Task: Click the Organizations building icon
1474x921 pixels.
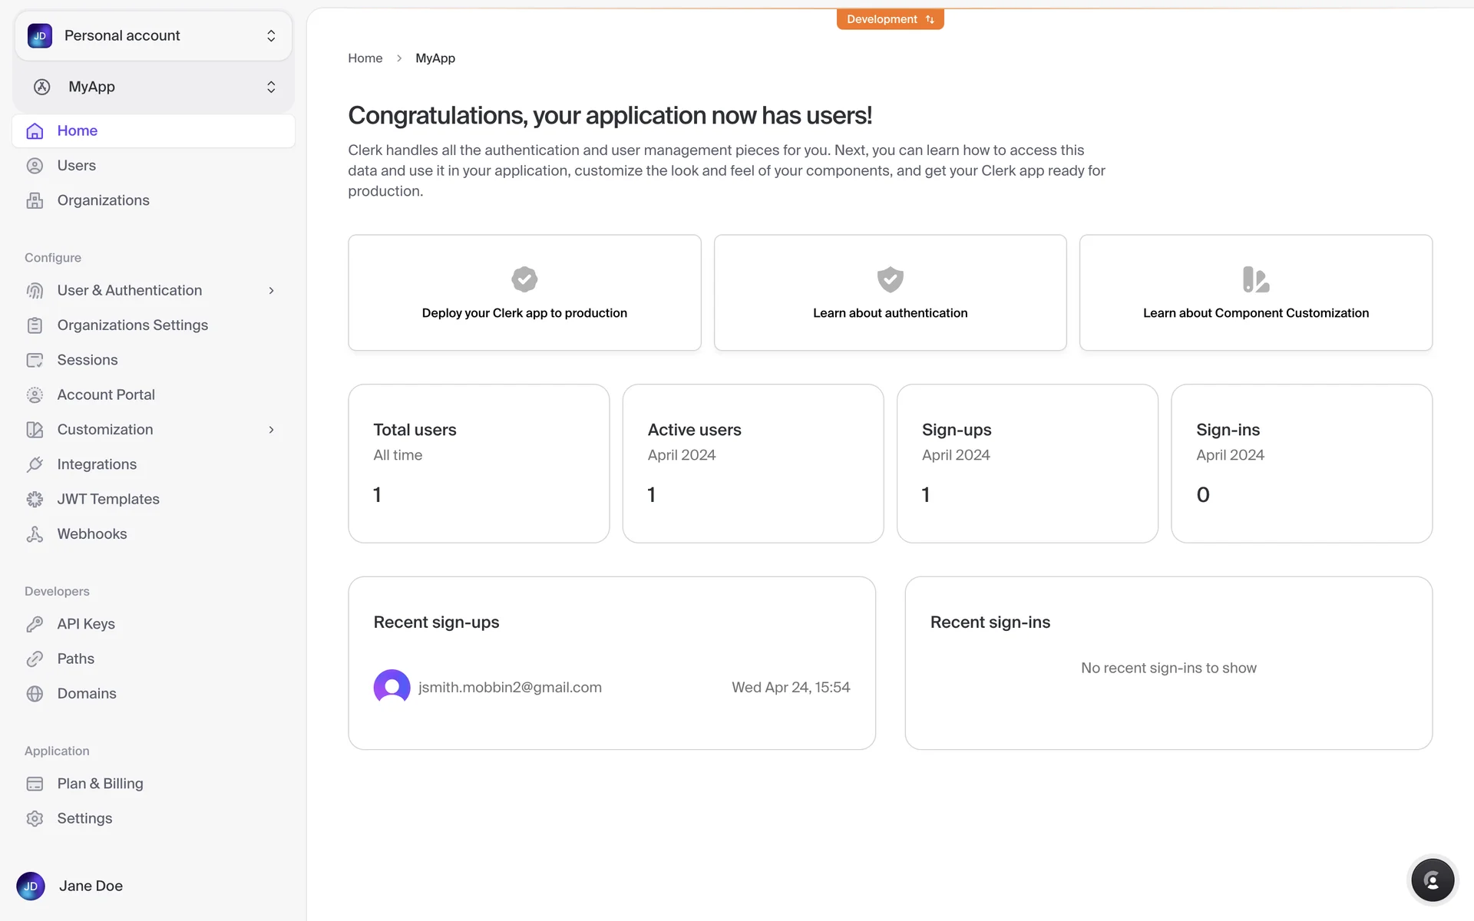Action: click(35, 200)
